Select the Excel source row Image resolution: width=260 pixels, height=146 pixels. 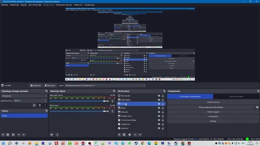coord(141,108)
